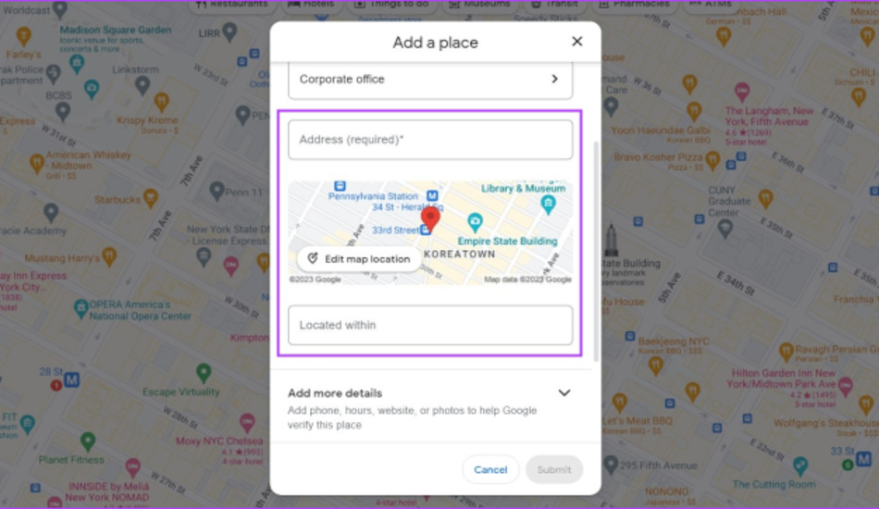Click the Moxy NYC Chelsea hotel pin
Viewport: 879px width, 509px height.
(247, 423)
